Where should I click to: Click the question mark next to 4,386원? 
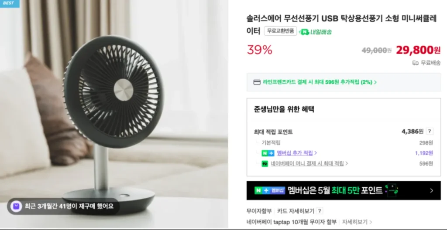430,131
